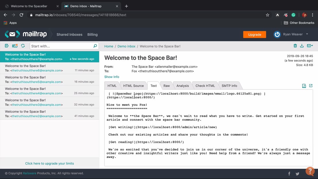Open Apps shortcut in bookmarks bar
This screenshot has width=318, height=179.
[x=10, y=23]
